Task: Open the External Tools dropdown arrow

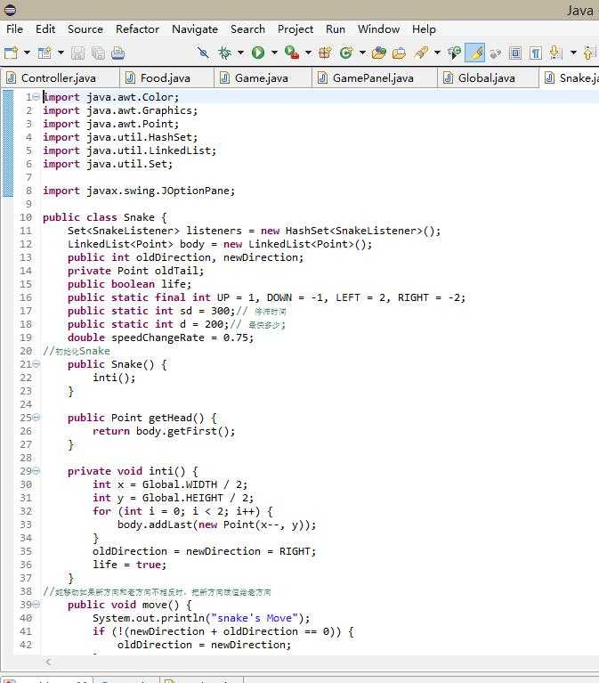Action: point(308,53)
